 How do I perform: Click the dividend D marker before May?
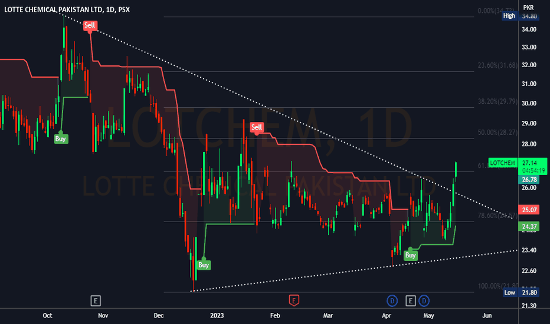tap(424, 300)
